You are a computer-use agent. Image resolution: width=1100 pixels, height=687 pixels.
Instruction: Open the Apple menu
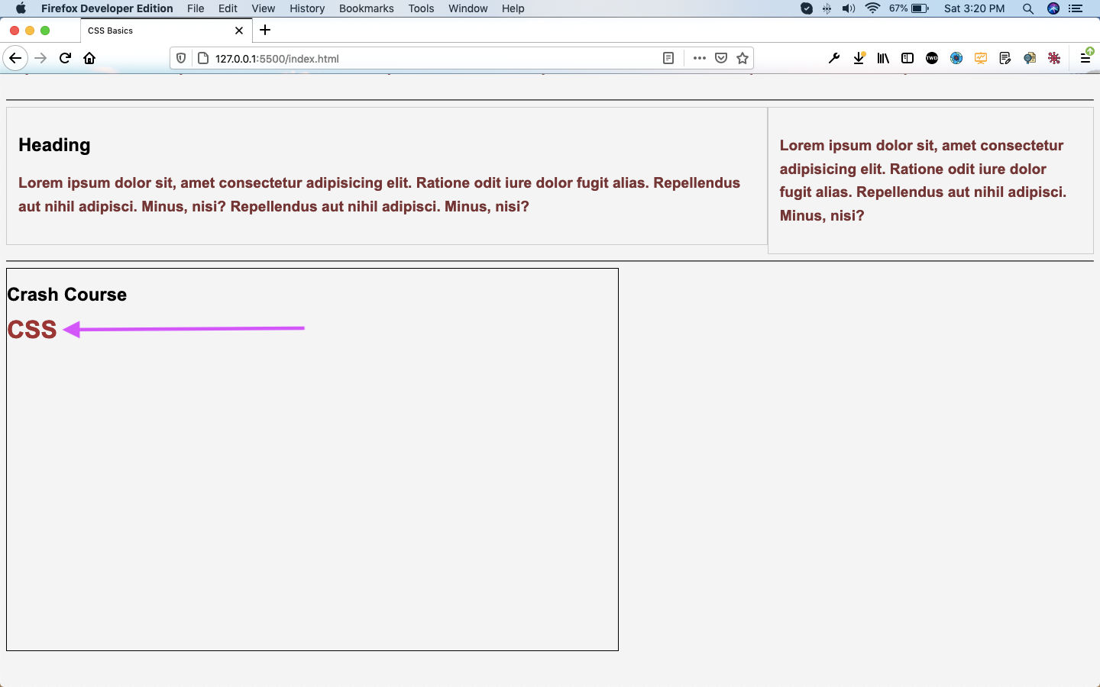[x=21, y=8]
